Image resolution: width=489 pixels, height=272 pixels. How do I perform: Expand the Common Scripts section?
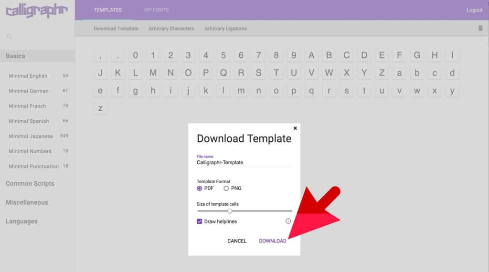point(30,184)
